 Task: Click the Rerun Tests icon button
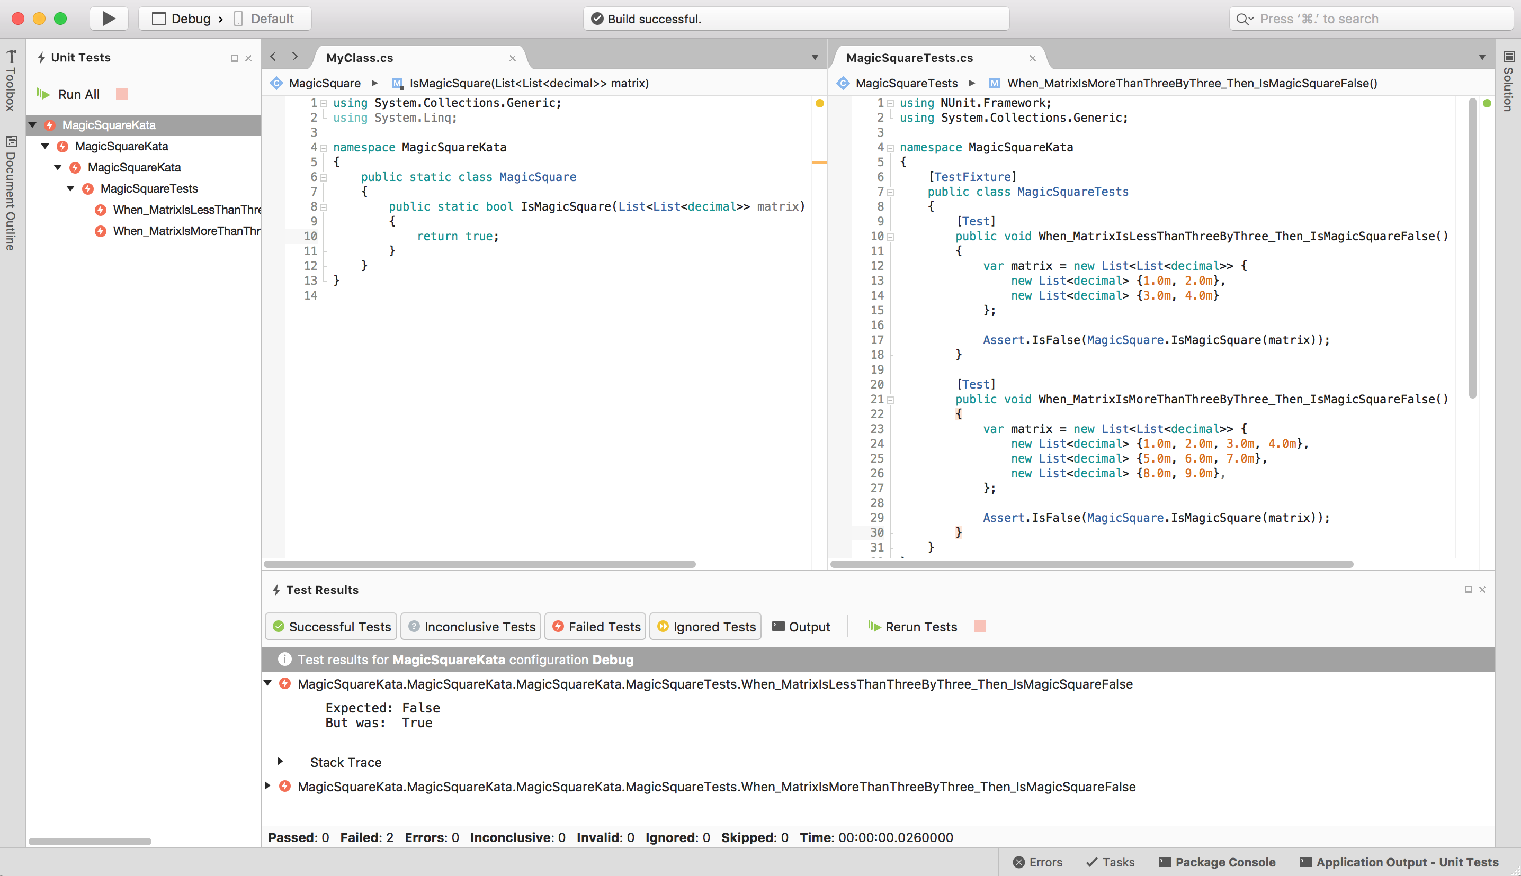(x=873, y=626)
